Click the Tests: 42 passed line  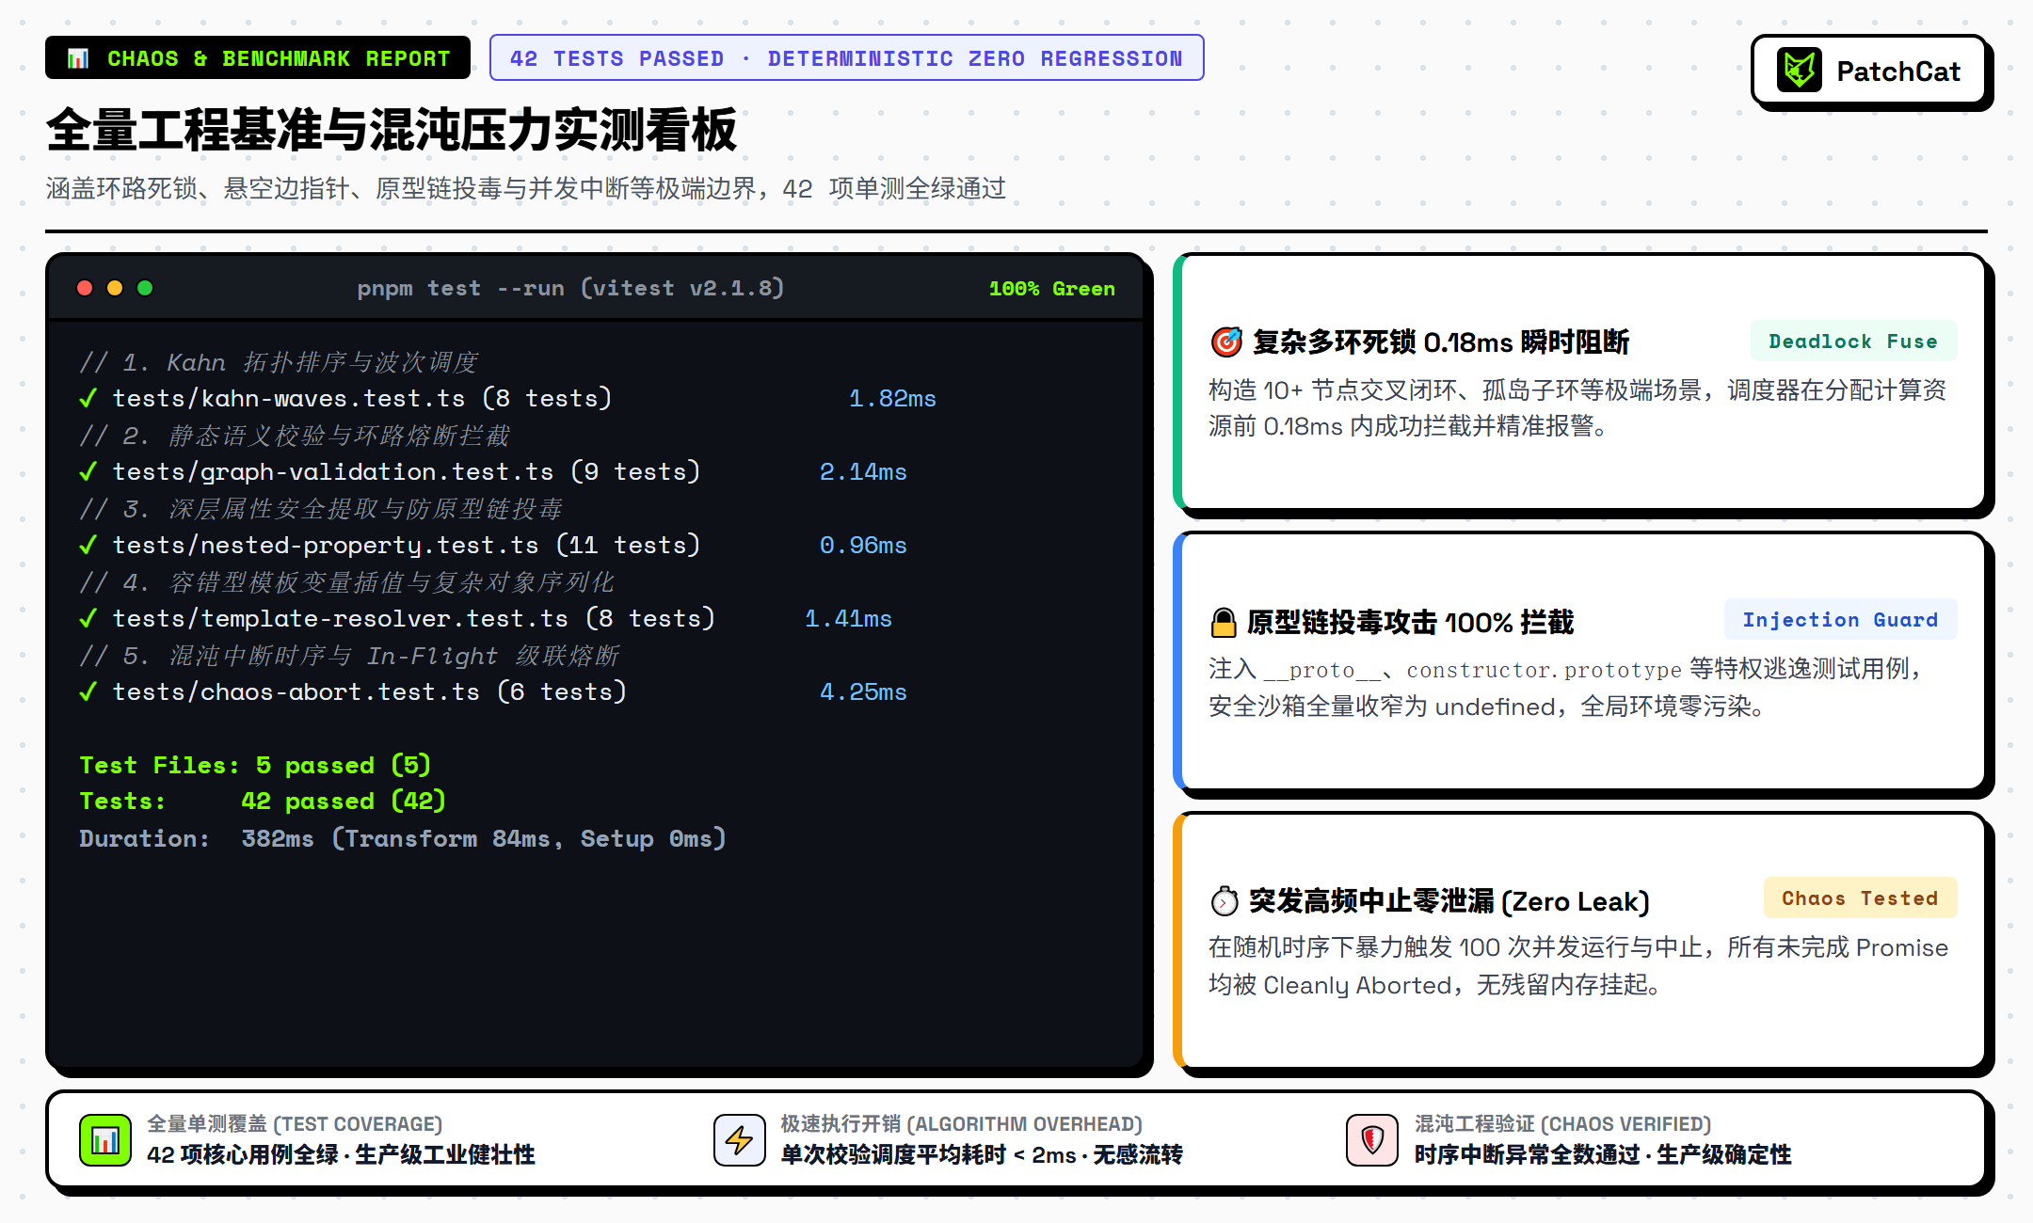pos(263,801)
